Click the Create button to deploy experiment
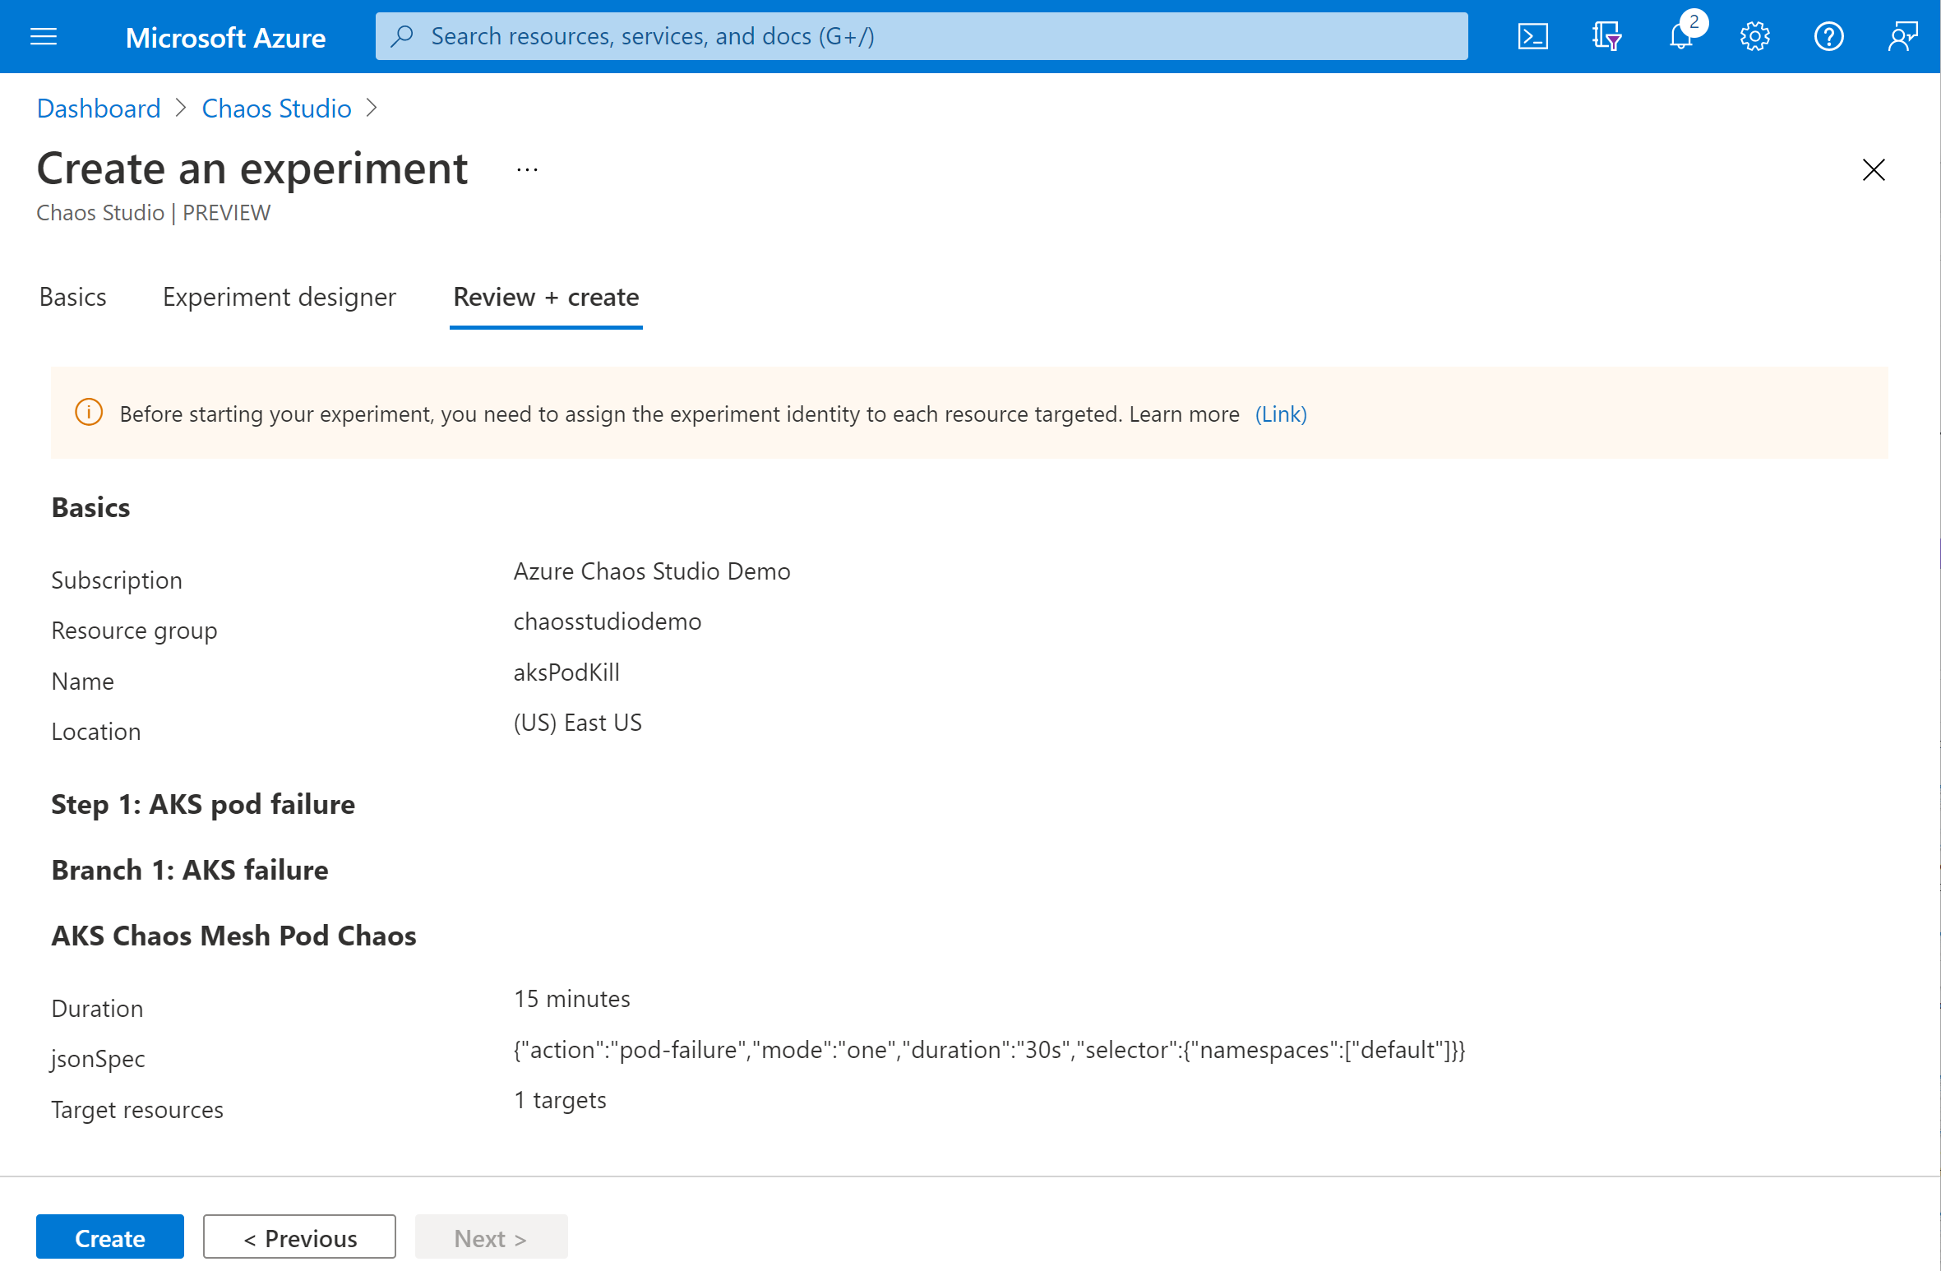The image size is (1941, 1271). (x=109, y=1238)
